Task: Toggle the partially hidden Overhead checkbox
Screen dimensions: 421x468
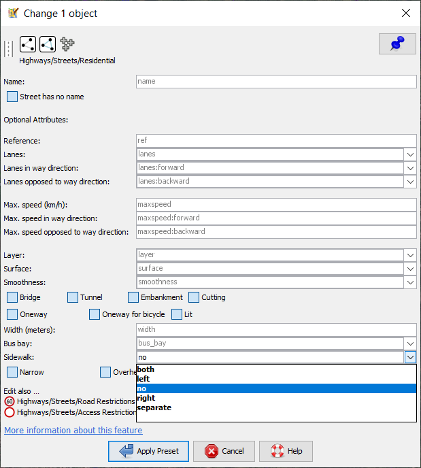Action: coord(105,372)
